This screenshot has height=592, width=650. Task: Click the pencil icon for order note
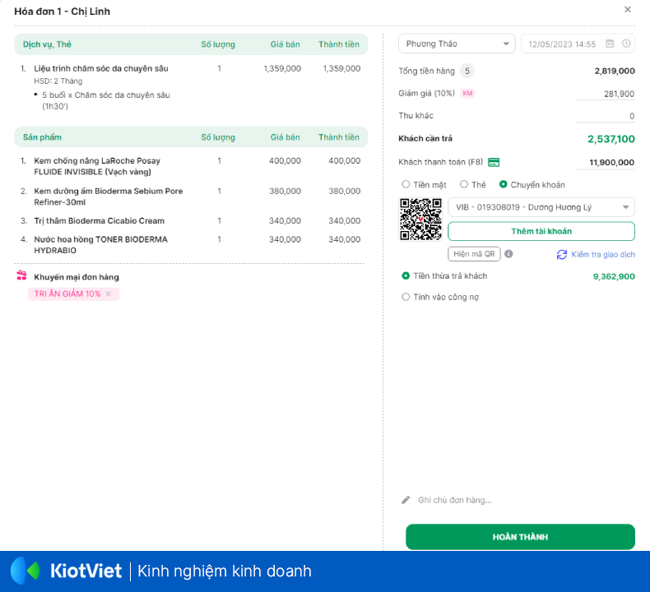(x=406, y=500)
